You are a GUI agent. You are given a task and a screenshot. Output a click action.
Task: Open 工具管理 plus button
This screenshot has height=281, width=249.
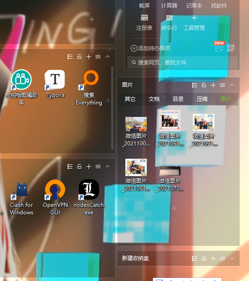tap(194, 23)
